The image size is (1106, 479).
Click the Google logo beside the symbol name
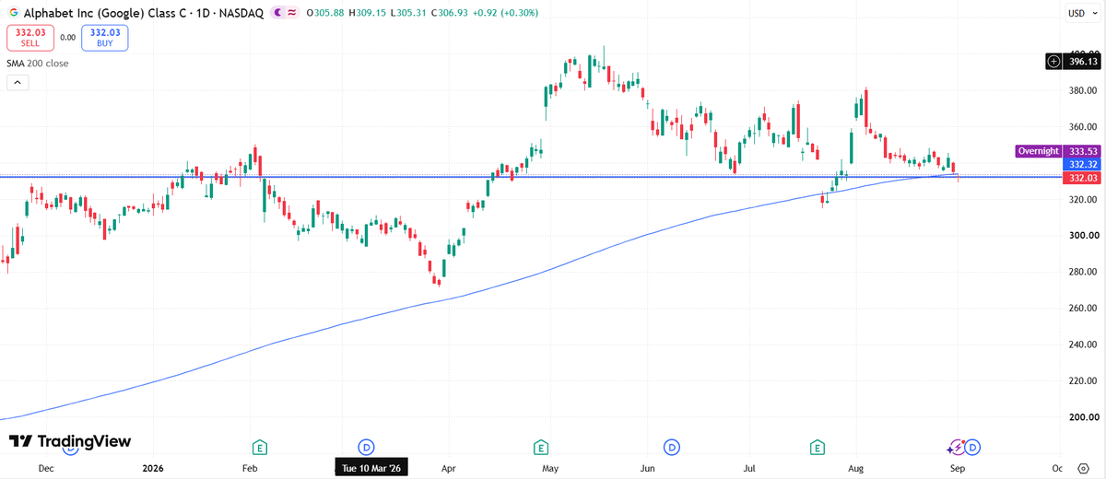[x=14, y=13]
